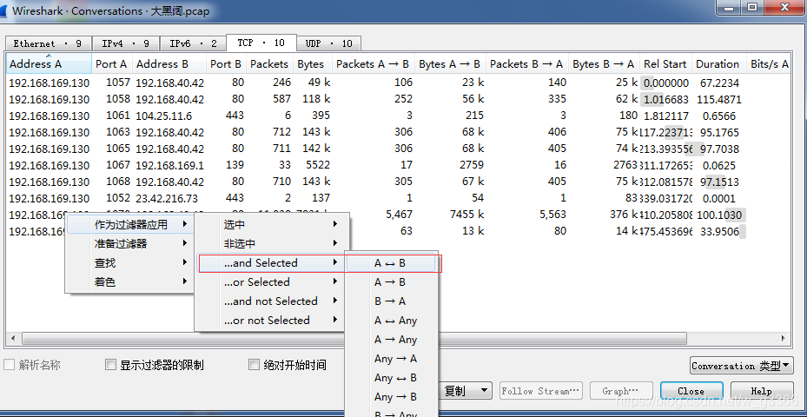Toggle 绝对开始时间 checkbox

coord(254,365)
